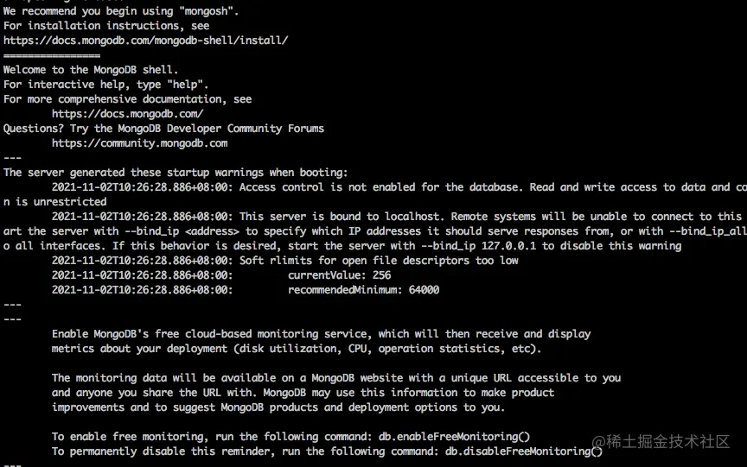
Task: Click the "Welcome to the MongoDB shell." line
Action: point(91,70)
